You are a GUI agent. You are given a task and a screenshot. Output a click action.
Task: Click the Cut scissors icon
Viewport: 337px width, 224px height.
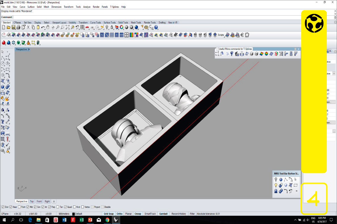(x=28, y=27)
